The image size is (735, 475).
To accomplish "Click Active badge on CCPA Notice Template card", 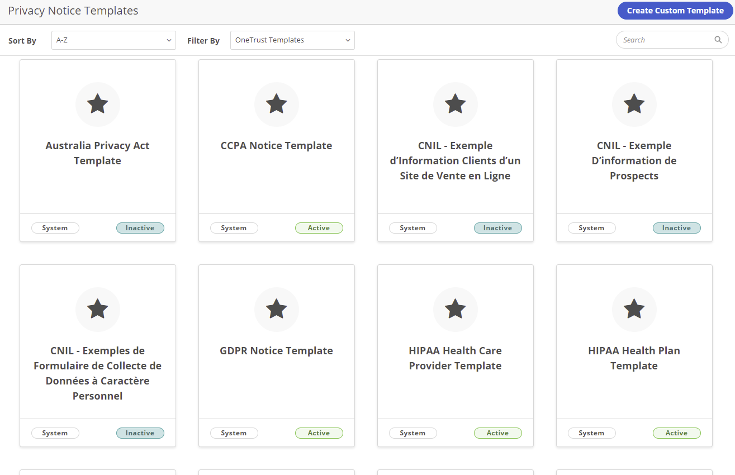I will click(319, 228).
